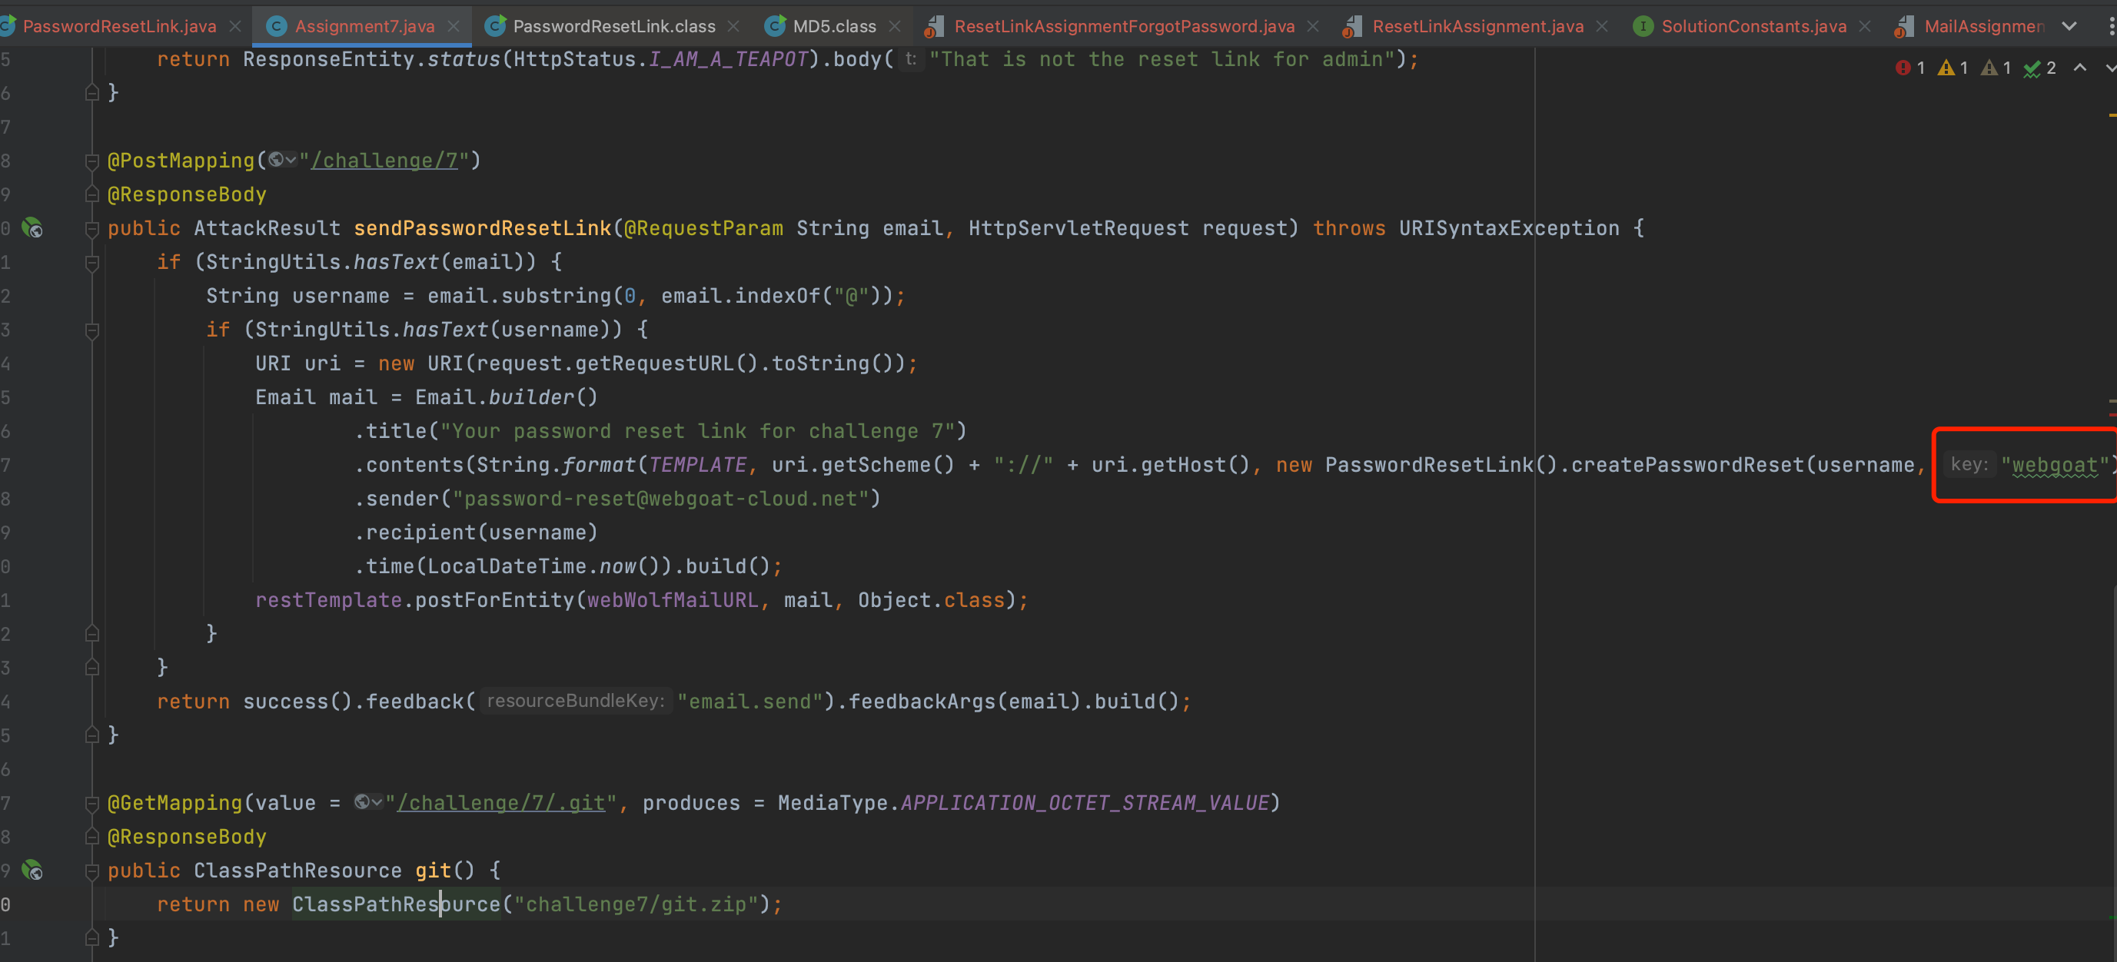The width and height of the screenshot is (2117, 962).
Task: Select the Assignment7.java editor tab
Action: [364, 26]
